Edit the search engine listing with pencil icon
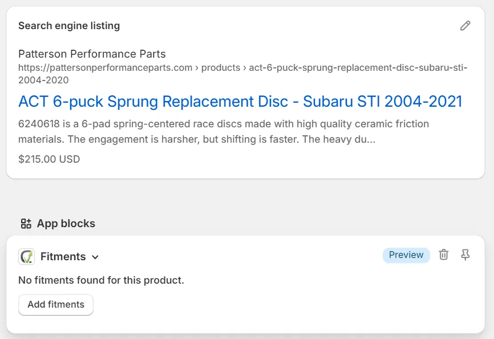Image resolution: width=494 pixels, height=339 pixels. pos(465,26)
